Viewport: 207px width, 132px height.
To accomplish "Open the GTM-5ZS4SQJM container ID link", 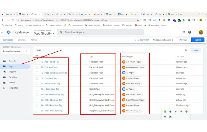I will click(142, 40).
